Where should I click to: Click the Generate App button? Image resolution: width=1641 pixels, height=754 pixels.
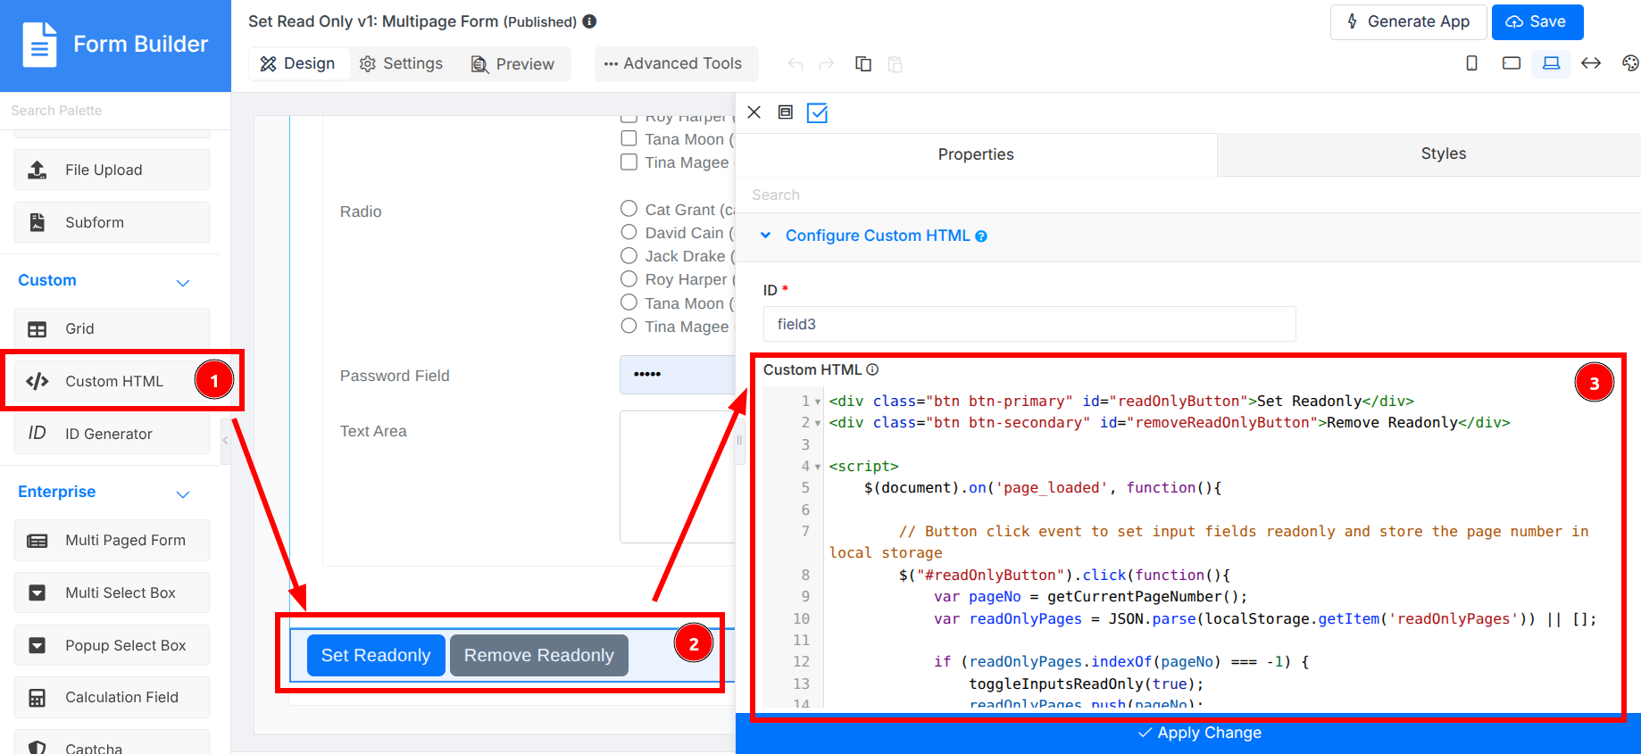(1409, 21)
